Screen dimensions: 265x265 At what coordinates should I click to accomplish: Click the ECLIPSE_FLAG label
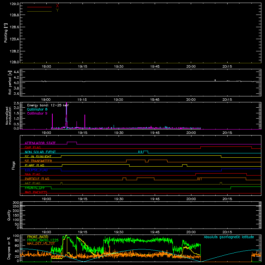(x=36, y=170)
